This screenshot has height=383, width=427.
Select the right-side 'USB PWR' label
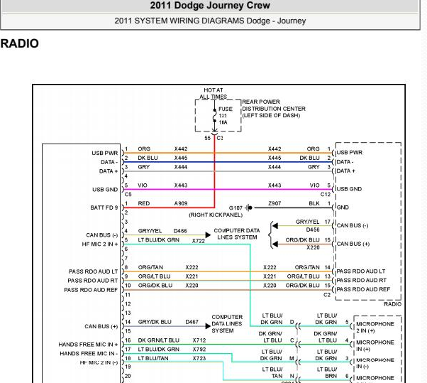(350, 153)
